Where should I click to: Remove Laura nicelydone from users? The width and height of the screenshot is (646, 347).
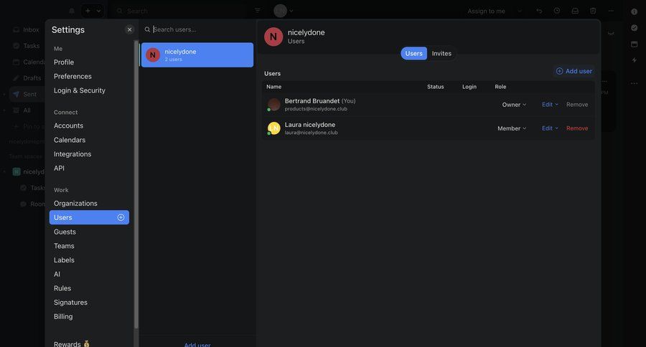pos(577,128)
